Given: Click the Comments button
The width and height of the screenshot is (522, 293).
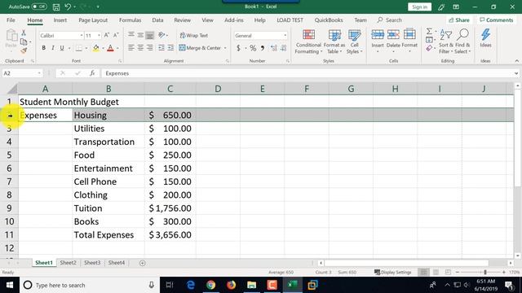Looking at the screenshot, I should [x=497, y=20].
